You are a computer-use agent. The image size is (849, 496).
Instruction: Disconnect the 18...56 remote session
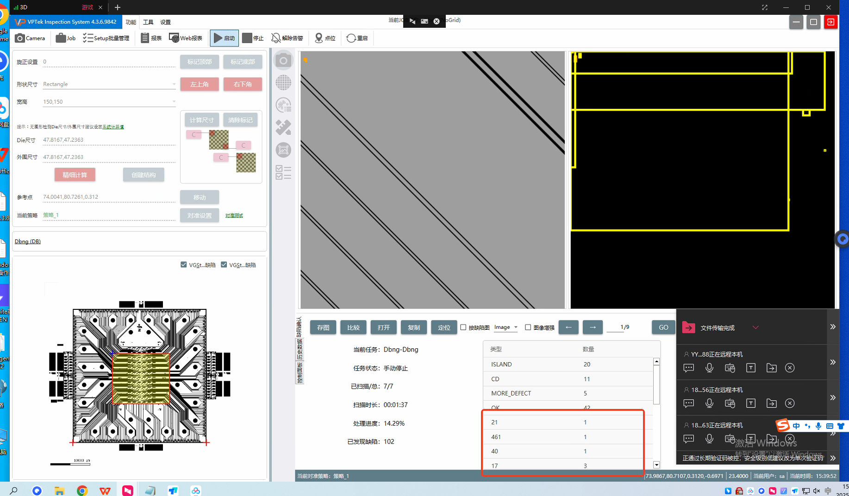(790, 403)
